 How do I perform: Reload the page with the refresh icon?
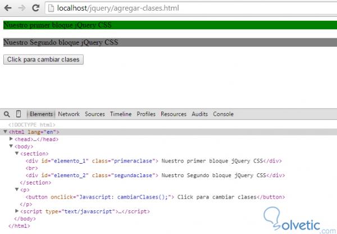36,8
